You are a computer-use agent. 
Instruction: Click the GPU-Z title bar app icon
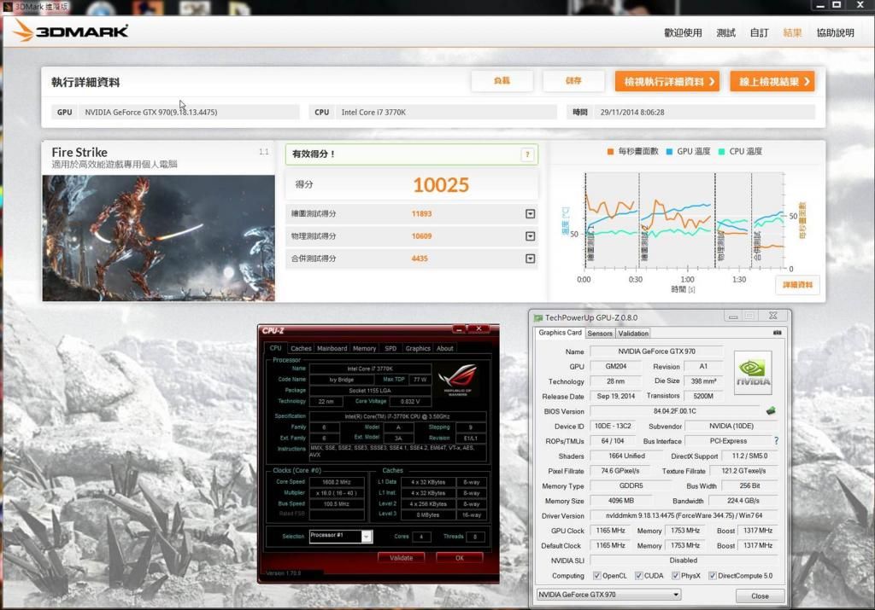(x=538, y=317)
